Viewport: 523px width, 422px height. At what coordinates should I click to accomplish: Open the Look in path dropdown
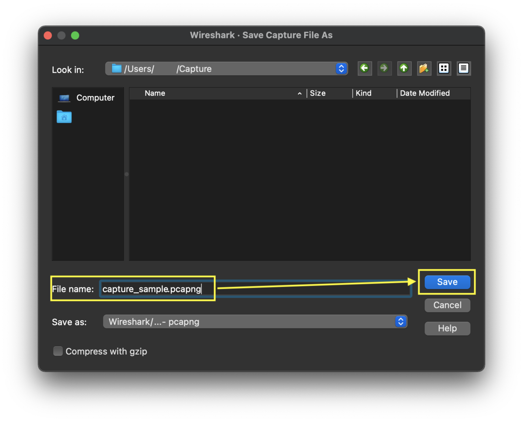point(226,69)
